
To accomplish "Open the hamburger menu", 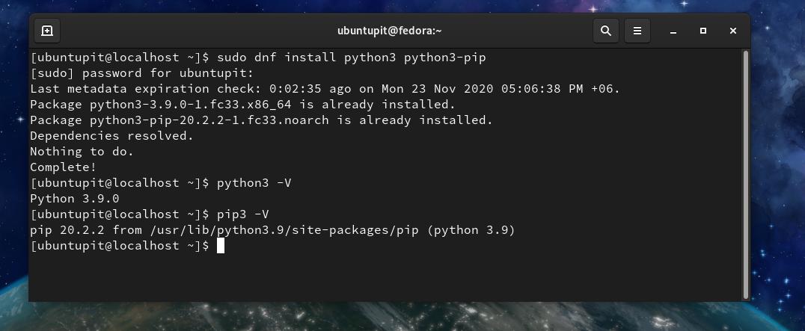I will tap(637, 31).
